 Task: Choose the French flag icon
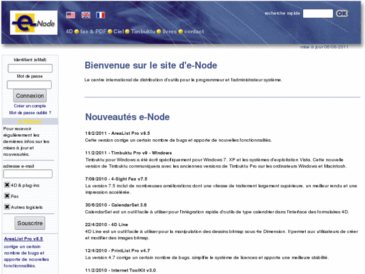point(100,15)
